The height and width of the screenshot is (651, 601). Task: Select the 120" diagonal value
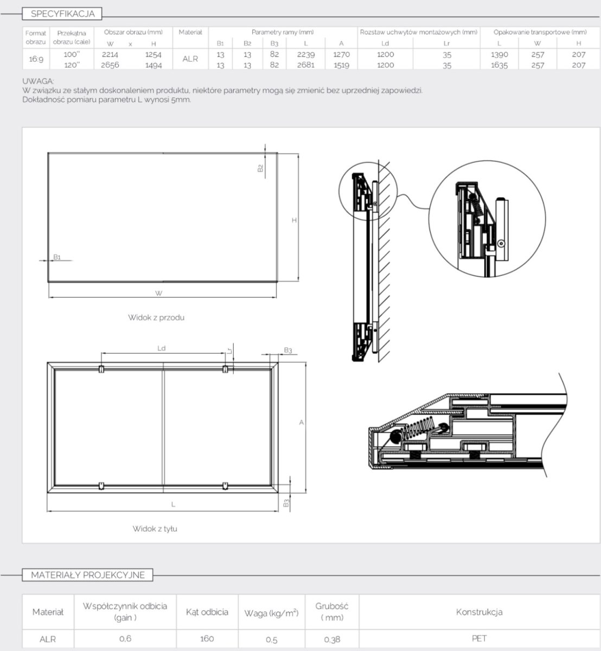[72, 65]
